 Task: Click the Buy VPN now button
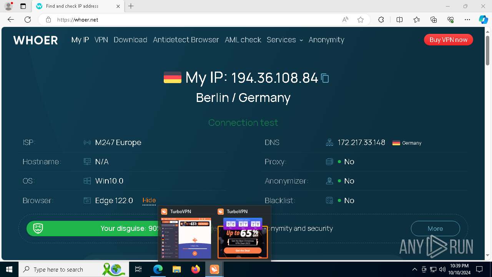[448, 40]
